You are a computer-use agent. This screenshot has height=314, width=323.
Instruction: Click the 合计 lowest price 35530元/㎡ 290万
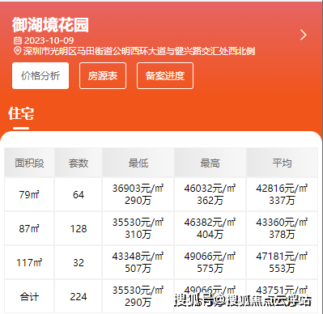point(138,297)
